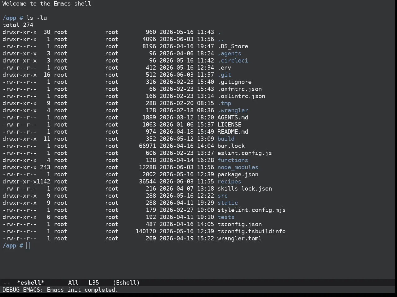Click the tsconfig.tsbuildinfo file name

(x=252, y=231)
